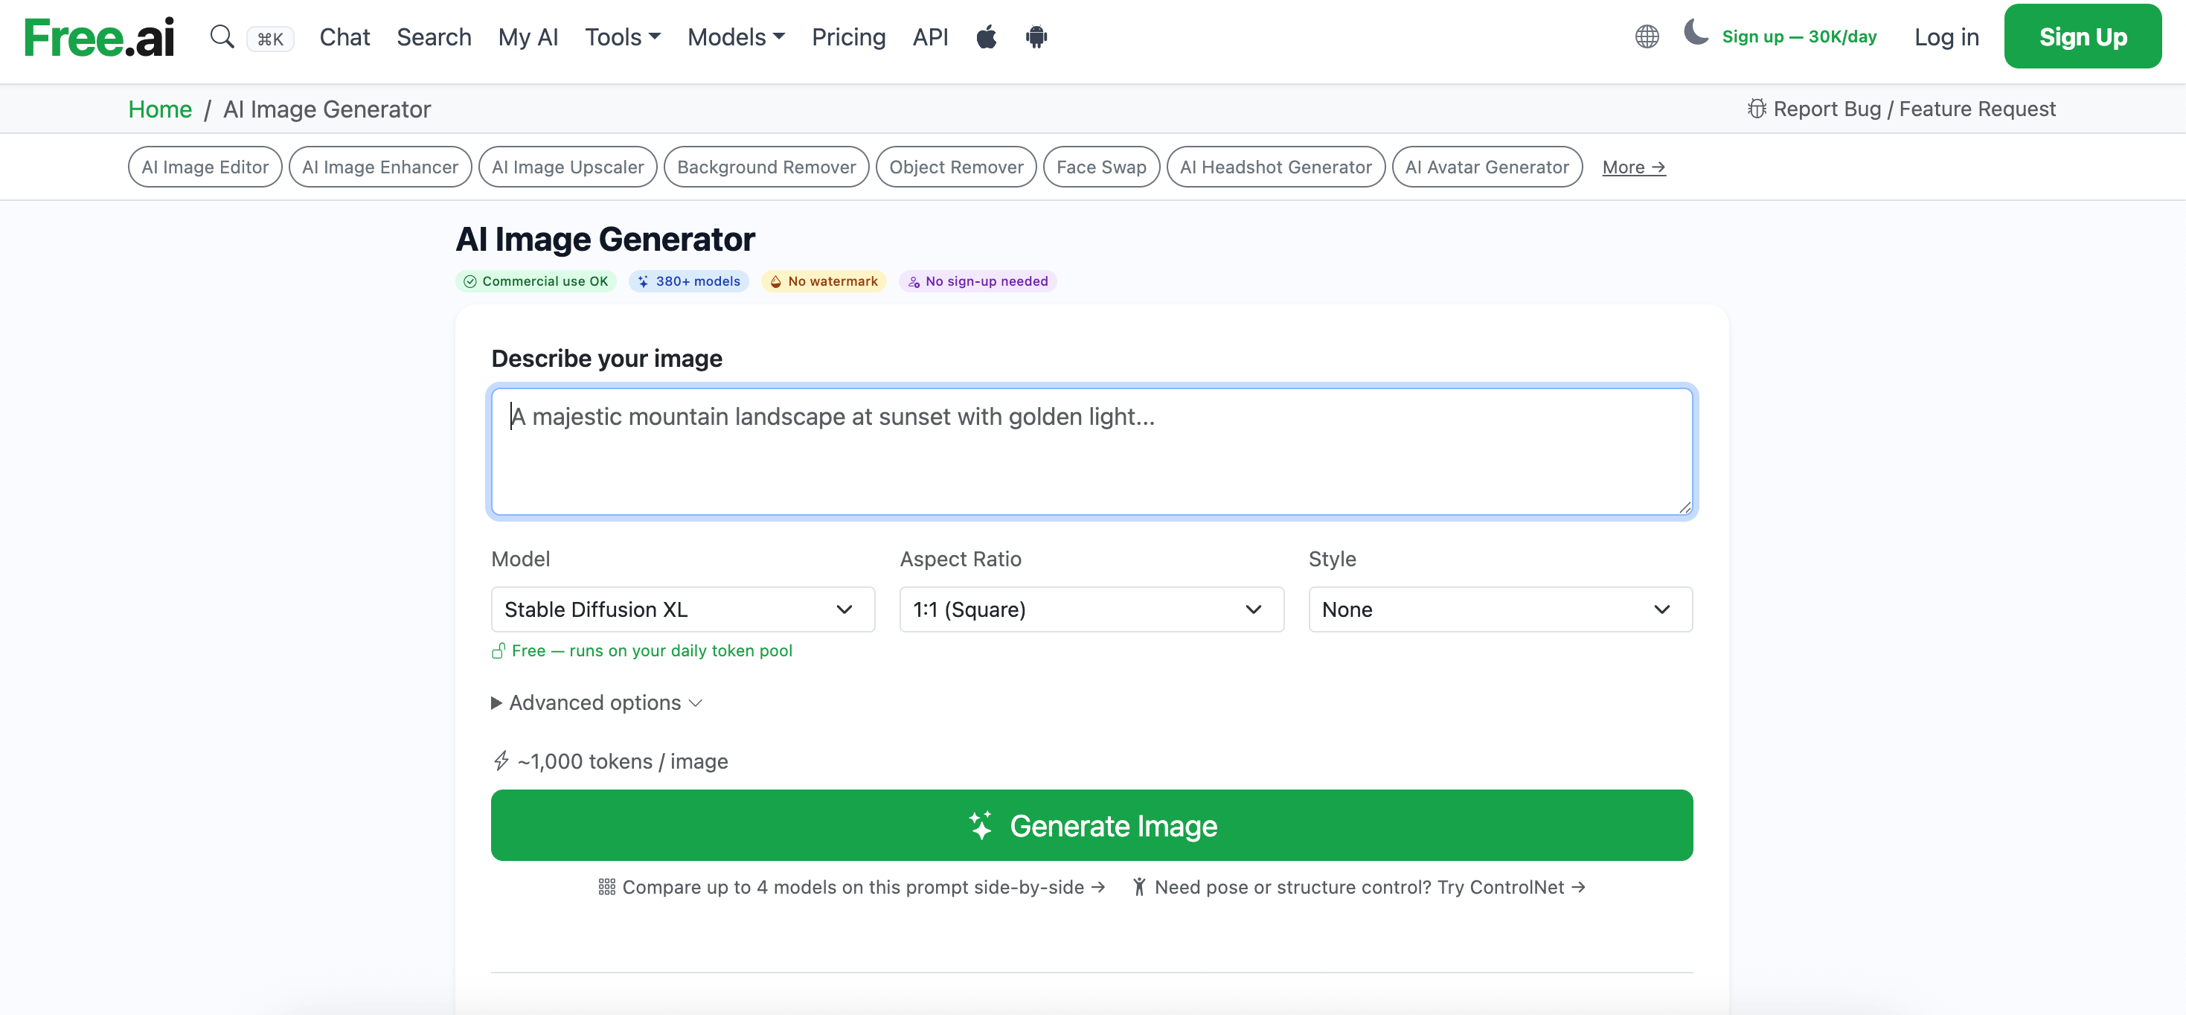
Task: Focus the image description text box
Action: tap(1092, 451)
